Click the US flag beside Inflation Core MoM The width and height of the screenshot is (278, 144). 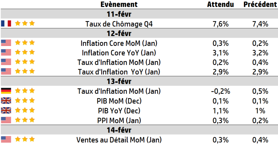point(6,43)
